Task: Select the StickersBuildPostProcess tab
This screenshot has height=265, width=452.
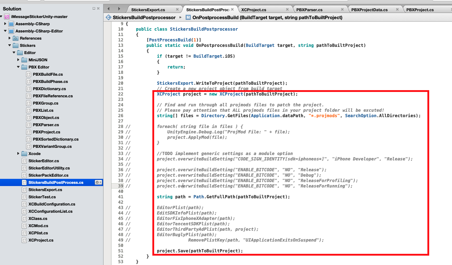Action: click(210, 10)
